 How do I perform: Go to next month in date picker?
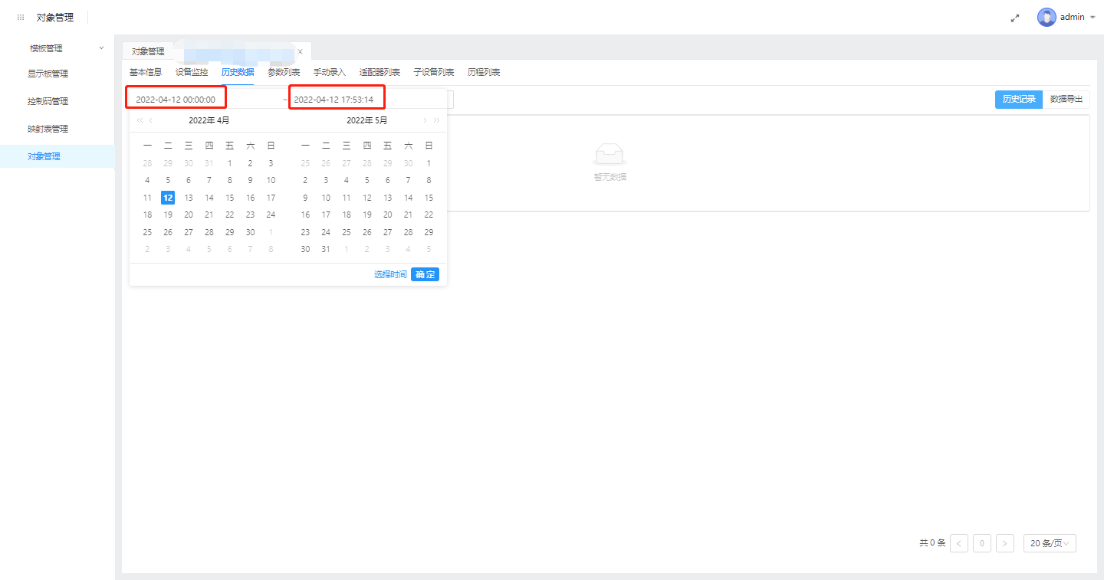pyautogui.click(x=425, y=120)
